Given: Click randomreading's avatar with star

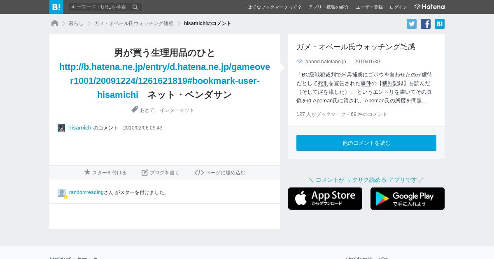Looking at the screenshot, I should [x=63, y=194].
